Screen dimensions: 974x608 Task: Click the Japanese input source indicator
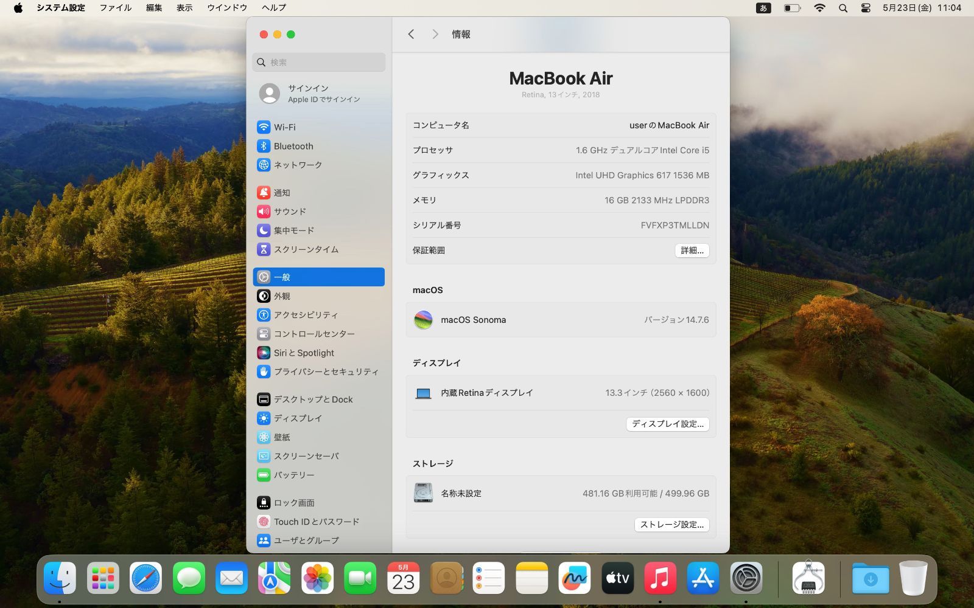point(763,8)
